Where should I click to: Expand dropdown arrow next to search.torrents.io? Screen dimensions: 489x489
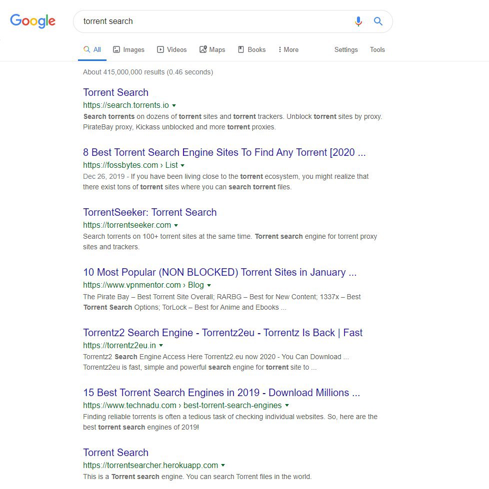(174, 105)
